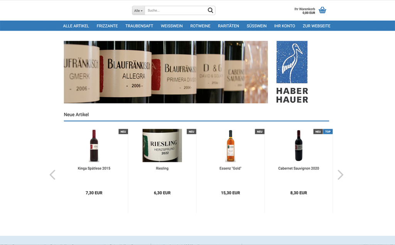Click the search magnifier icon
395x245 pixels.
tap(210, 10)
